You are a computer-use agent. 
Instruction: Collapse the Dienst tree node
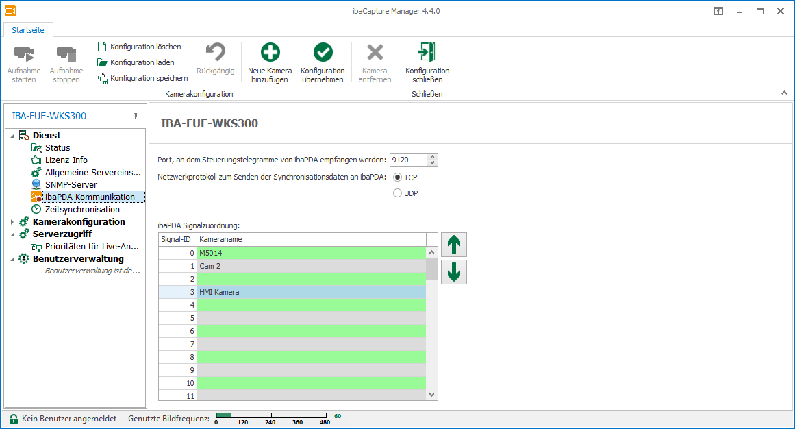tap(12, 136)
